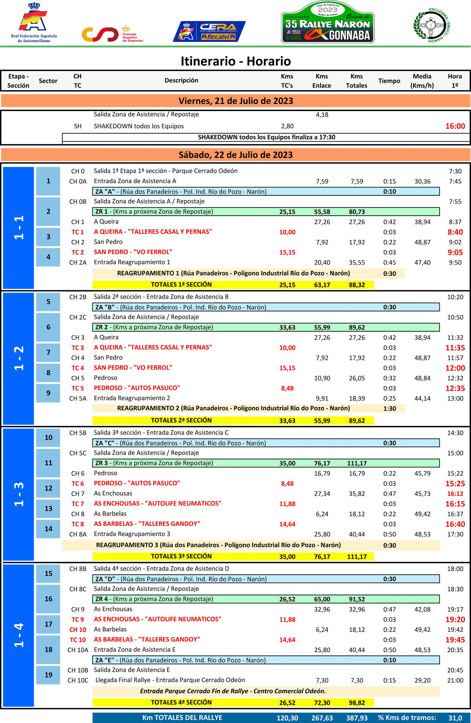The height and width of the screenshot is (723, 471).
Task: Click the ZA "A" assistance zone bar
Action: tap(266, 191)
